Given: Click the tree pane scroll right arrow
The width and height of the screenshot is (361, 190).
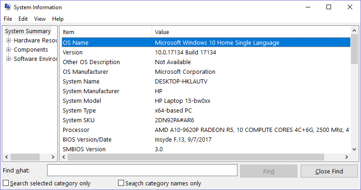Looking at the screenshot, I should pos(53,157).
